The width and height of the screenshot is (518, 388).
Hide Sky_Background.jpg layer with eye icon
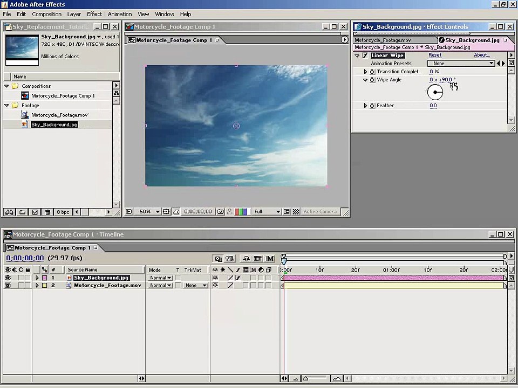click(x=8, y=278)
